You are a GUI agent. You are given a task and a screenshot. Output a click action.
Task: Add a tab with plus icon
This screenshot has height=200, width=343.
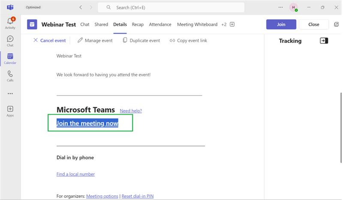pyautogui.click(x=232, y=24)
